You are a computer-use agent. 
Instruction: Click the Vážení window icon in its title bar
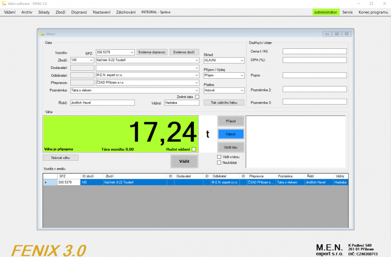pyautogui.click(x=42, y=34)
